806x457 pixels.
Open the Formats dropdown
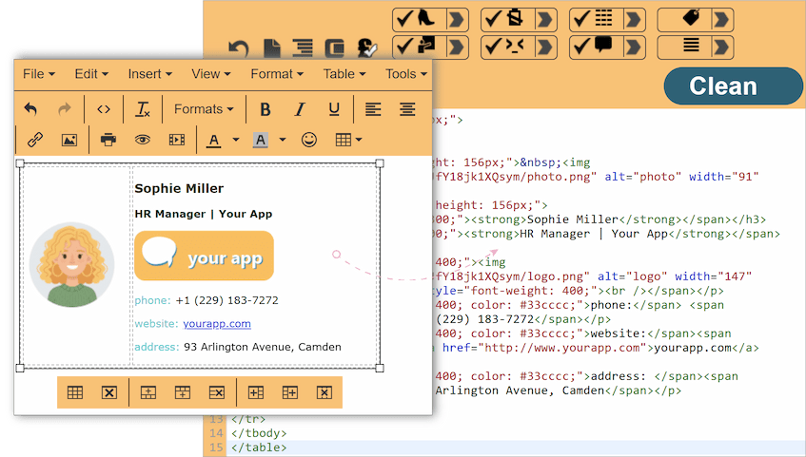coord(204,109)
